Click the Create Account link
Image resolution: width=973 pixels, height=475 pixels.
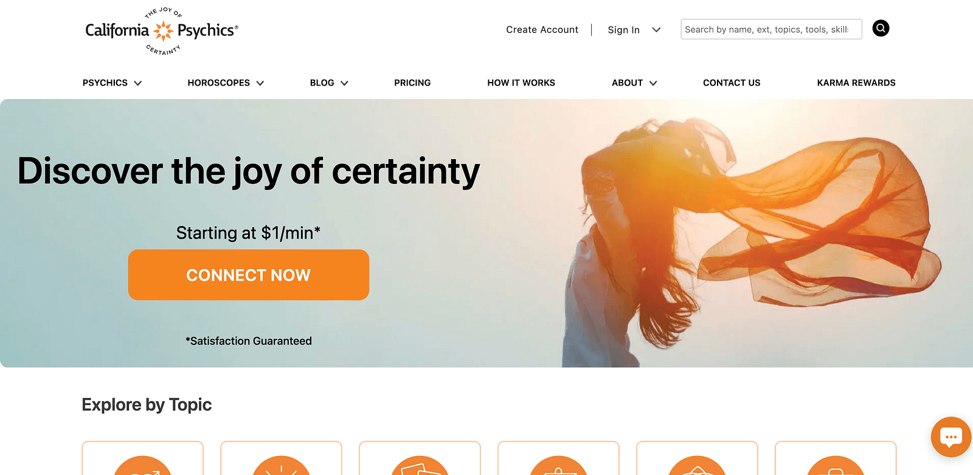tap(542, 30)
